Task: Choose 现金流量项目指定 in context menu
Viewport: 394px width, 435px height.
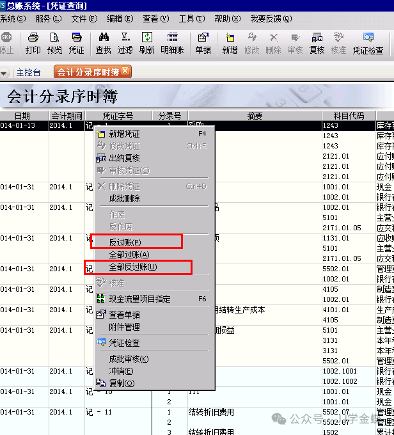Action: [x=139, y=299]
